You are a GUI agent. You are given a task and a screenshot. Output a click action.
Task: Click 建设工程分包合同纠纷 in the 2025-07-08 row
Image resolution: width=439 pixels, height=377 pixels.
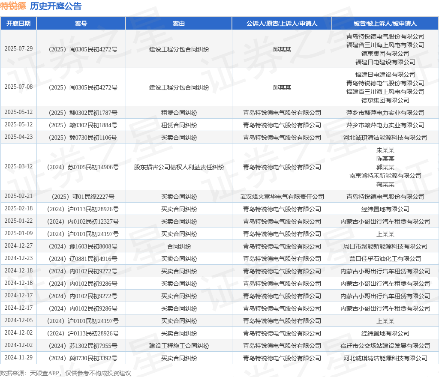tap(179, 87)
